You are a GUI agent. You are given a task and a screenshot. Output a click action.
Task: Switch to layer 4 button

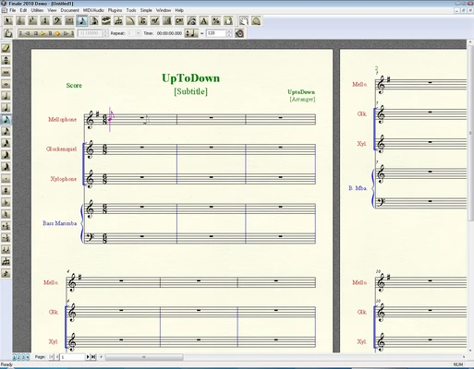pyautogui.click(x=28, y=357)
